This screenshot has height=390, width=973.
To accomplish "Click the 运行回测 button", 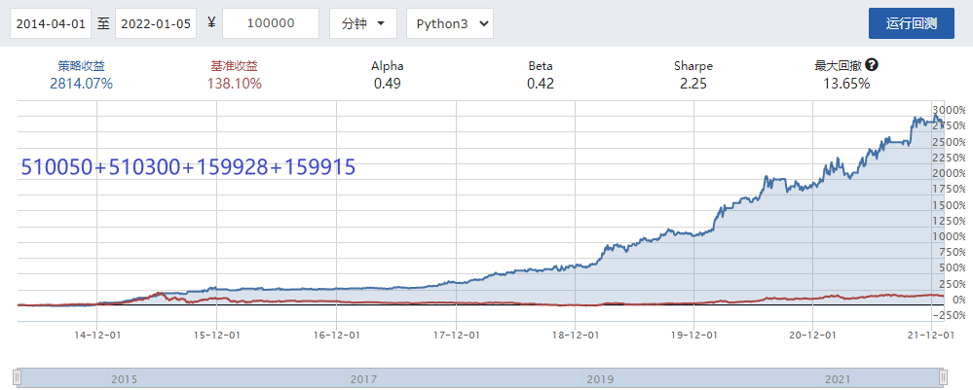I will [911, 23].
